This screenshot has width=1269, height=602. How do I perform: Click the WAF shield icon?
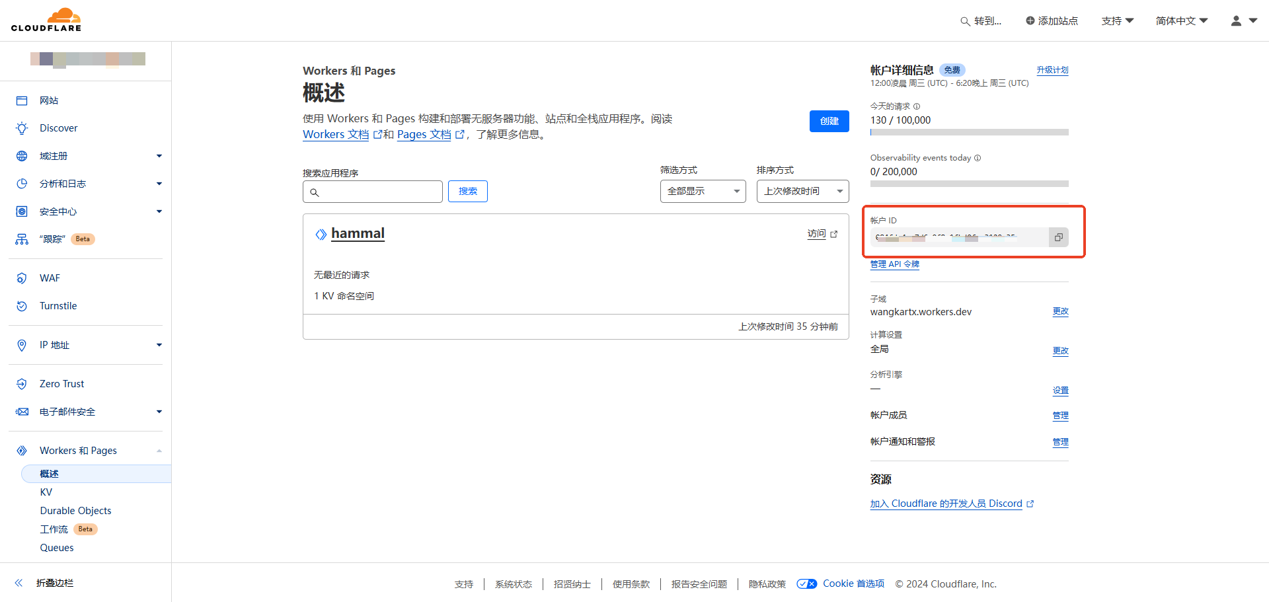[x=22, y=278]
